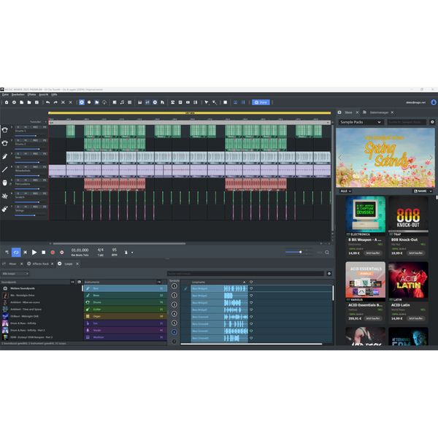Select pitch circle 6 in the Tonstufe column
Image resolution: width=438 pixels, height=438 pixels.
click(174, 332)
